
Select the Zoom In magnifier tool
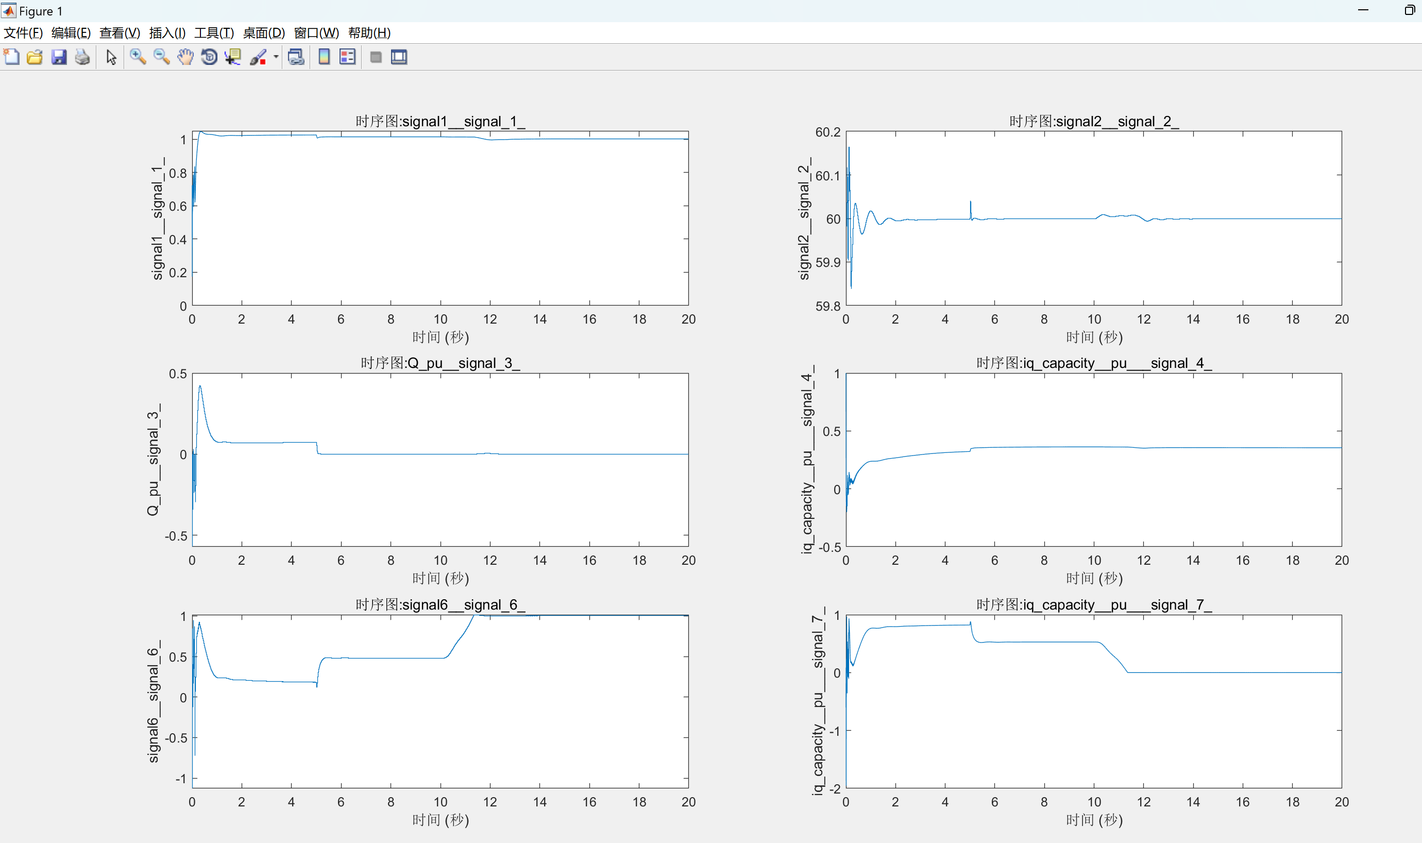coord(138,57)
